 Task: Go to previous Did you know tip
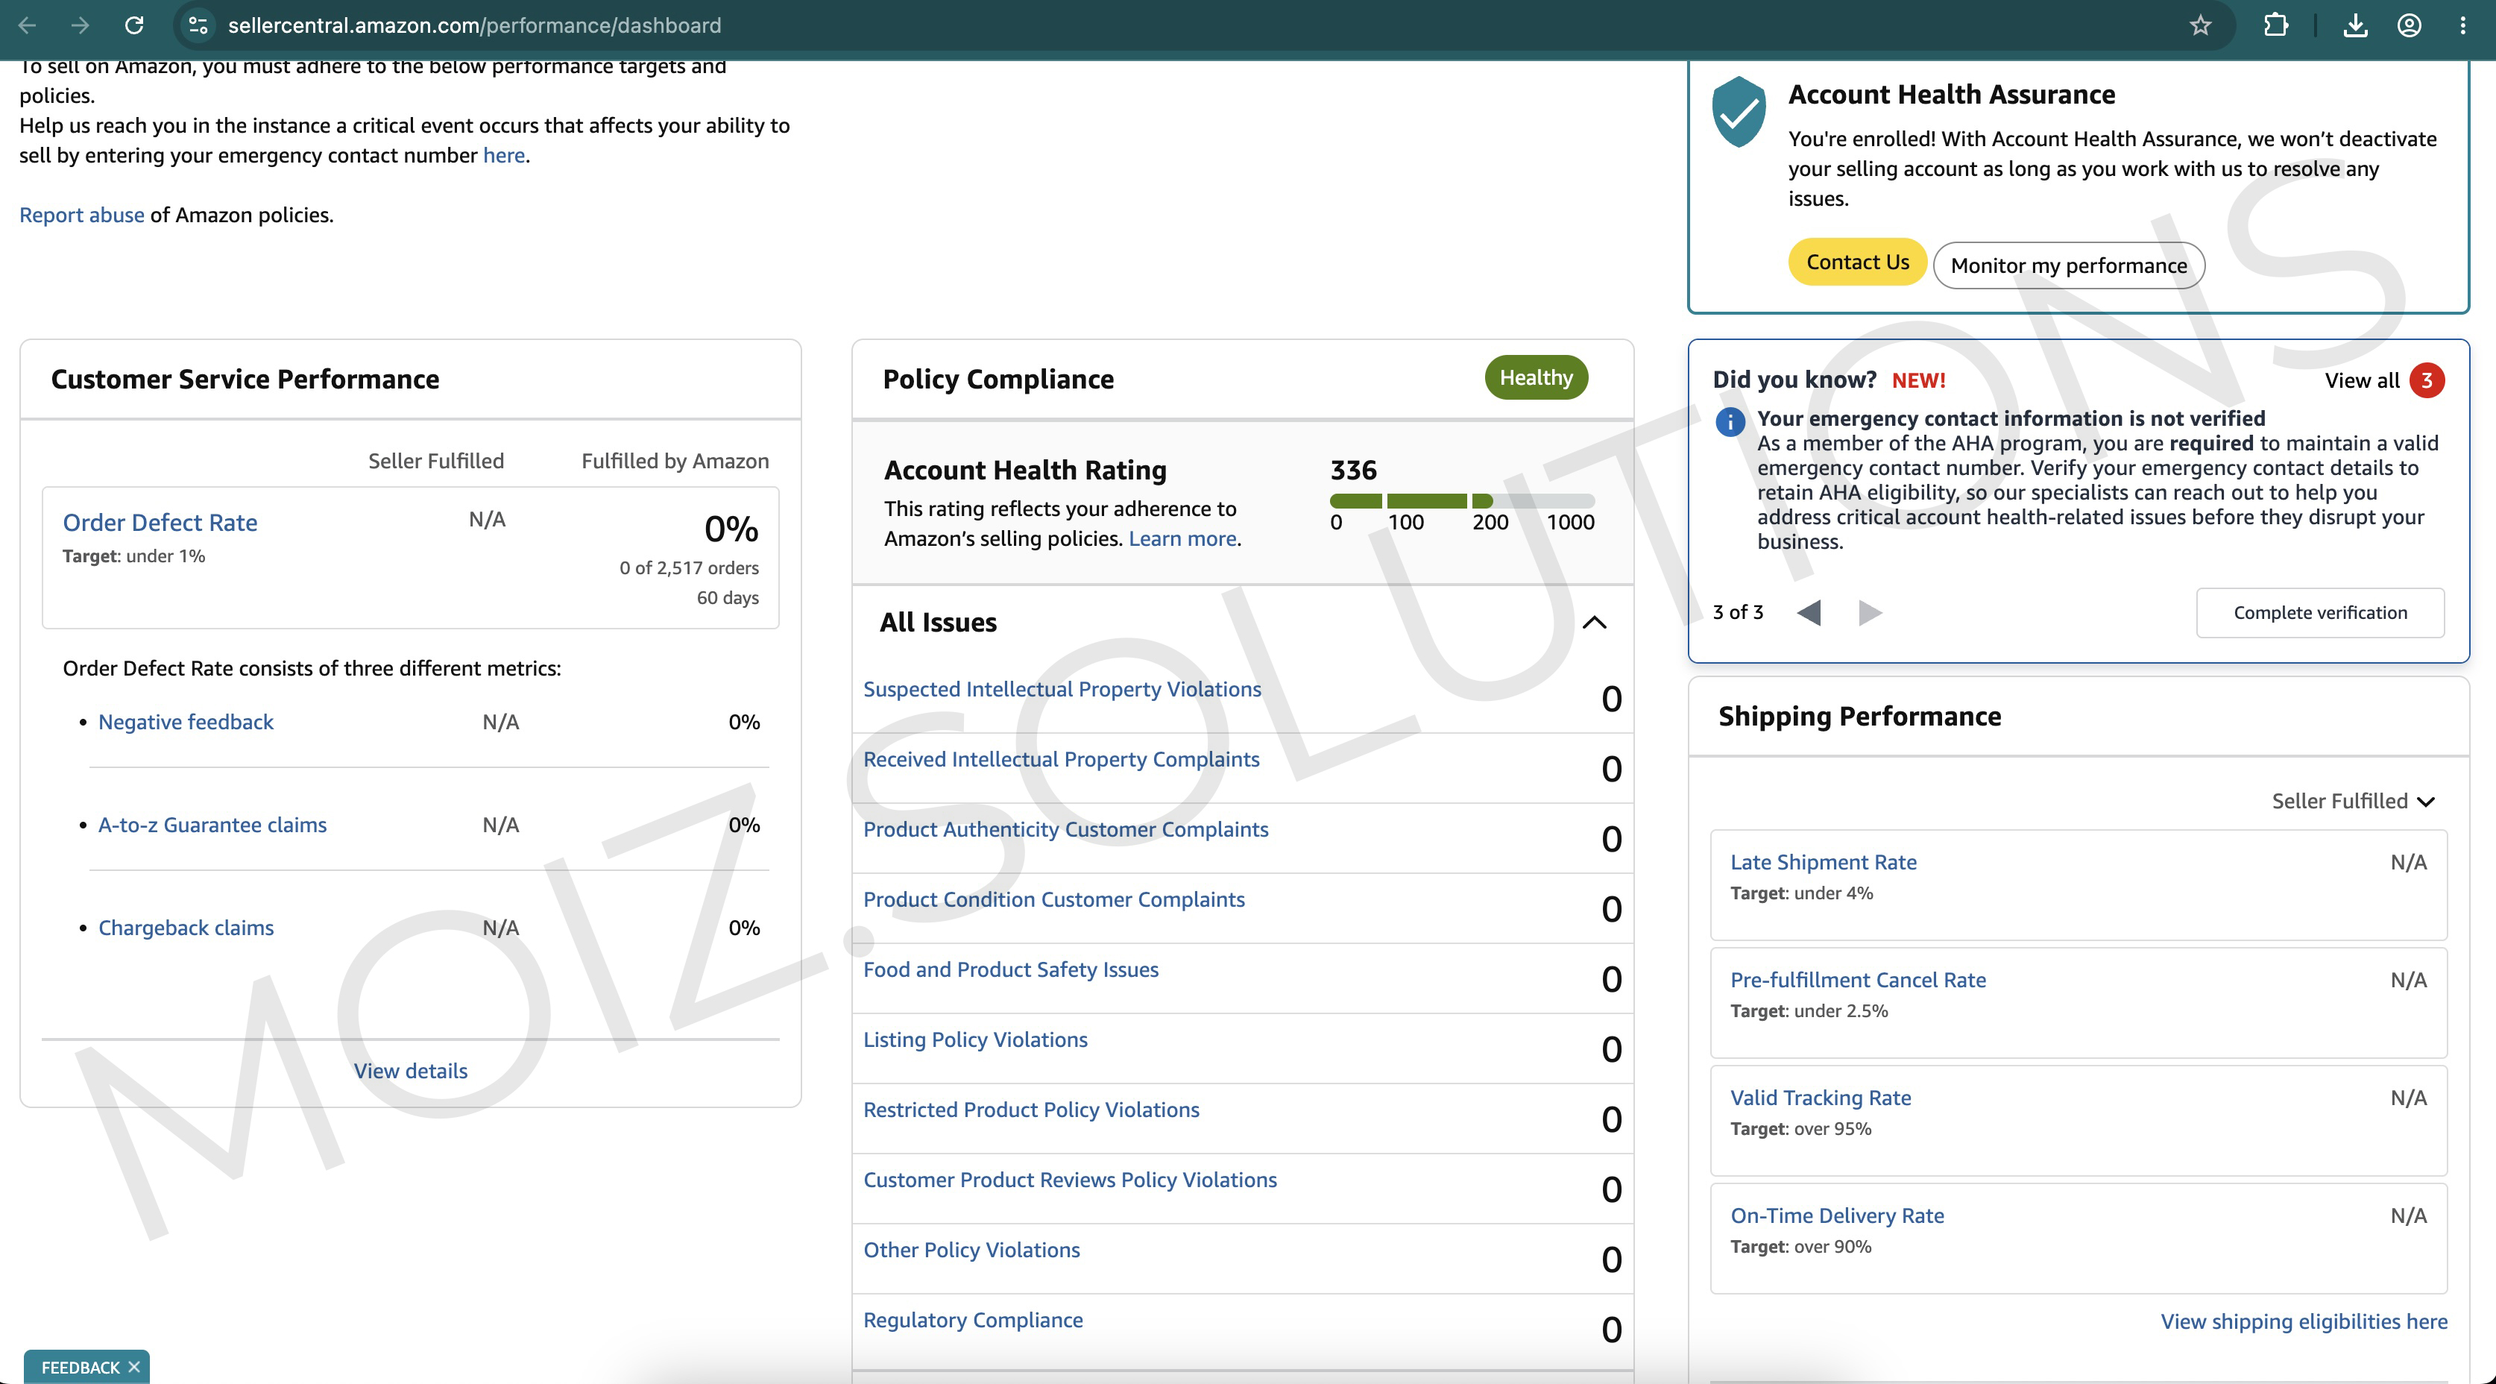(1809, 612)
